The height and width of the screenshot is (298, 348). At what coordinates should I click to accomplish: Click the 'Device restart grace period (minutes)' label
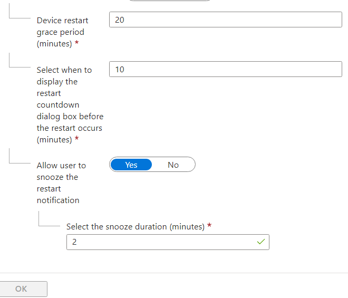62,32
